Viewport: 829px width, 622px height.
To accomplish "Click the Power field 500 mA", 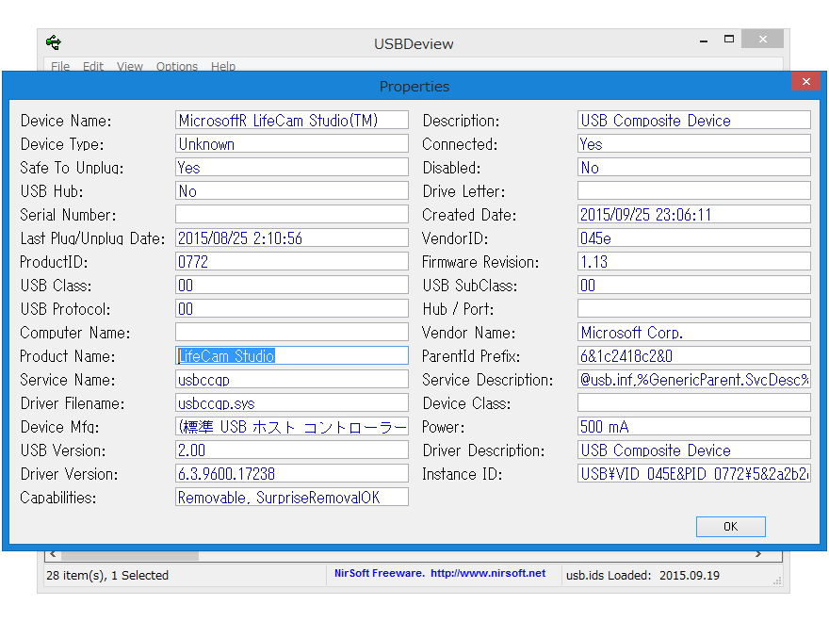I will pos(694,426).
